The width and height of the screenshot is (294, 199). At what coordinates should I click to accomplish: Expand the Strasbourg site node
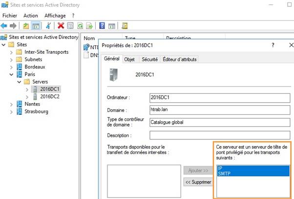click(11, 112)
